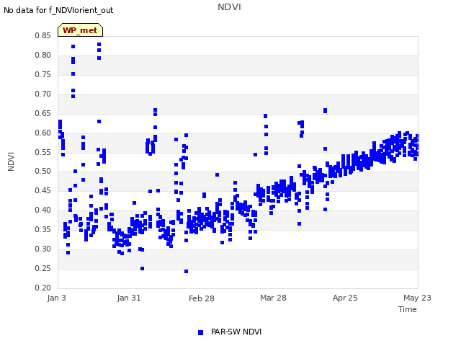This screenshot has height=346, width=461.
Task: Click the 0.80 y-axis tick label
Action: (43, 55)
